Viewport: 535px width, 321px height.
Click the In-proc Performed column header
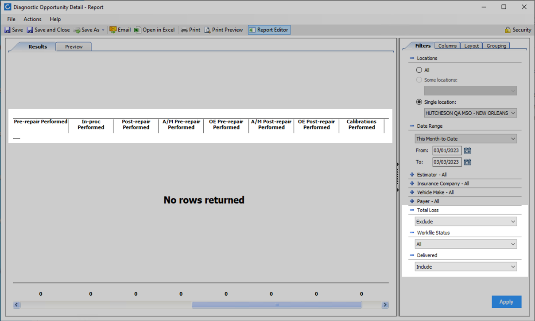coord(91,125)
